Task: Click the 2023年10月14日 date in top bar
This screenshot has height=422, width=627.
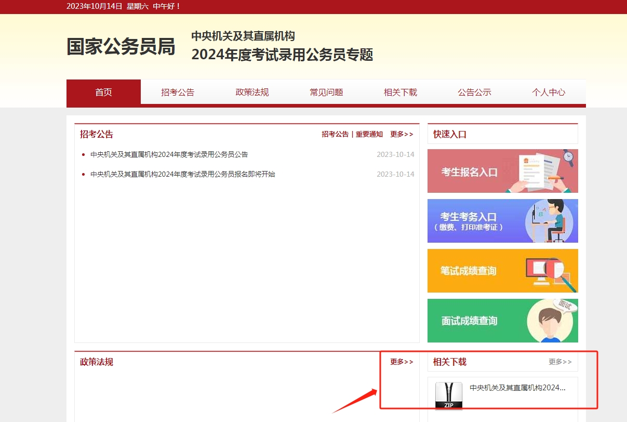Action: 95,6
